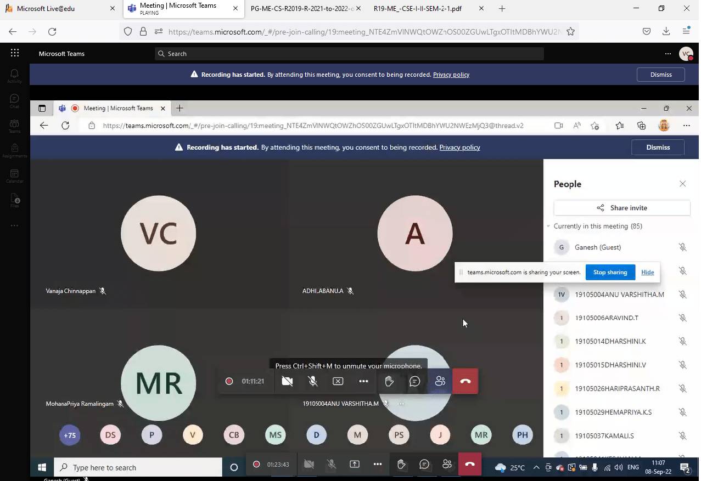701x481 pixels.
Task: Hide the screen sharing notification bar
Action: tap(647, 272)
